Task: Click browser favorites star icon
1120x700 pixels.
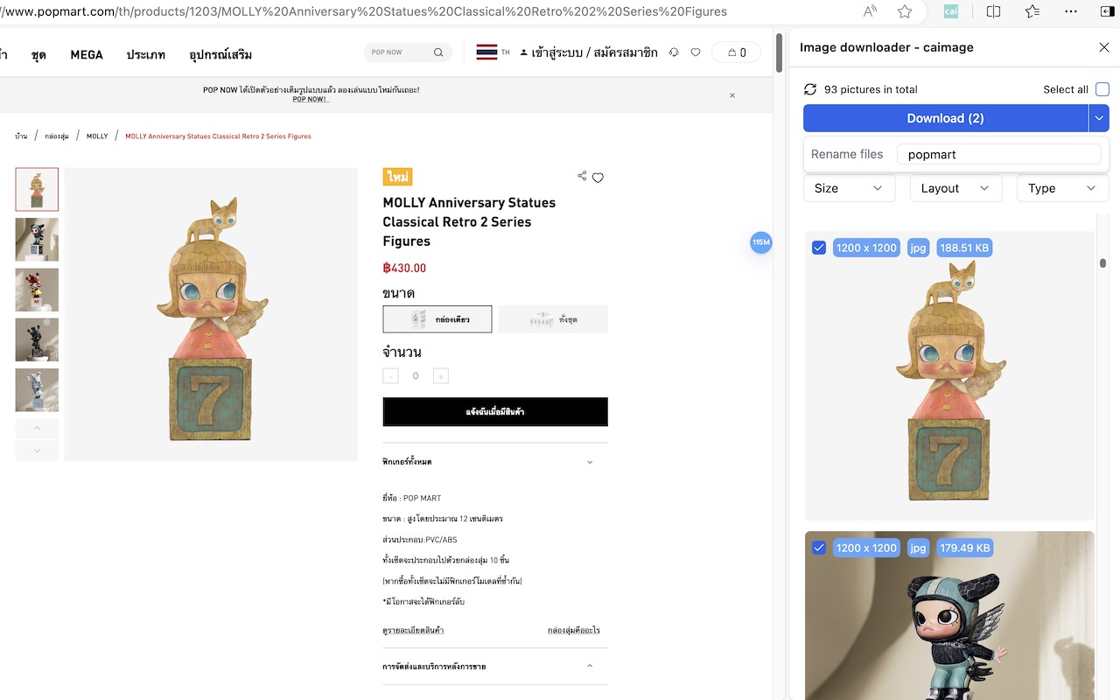Action: point(905,11)
